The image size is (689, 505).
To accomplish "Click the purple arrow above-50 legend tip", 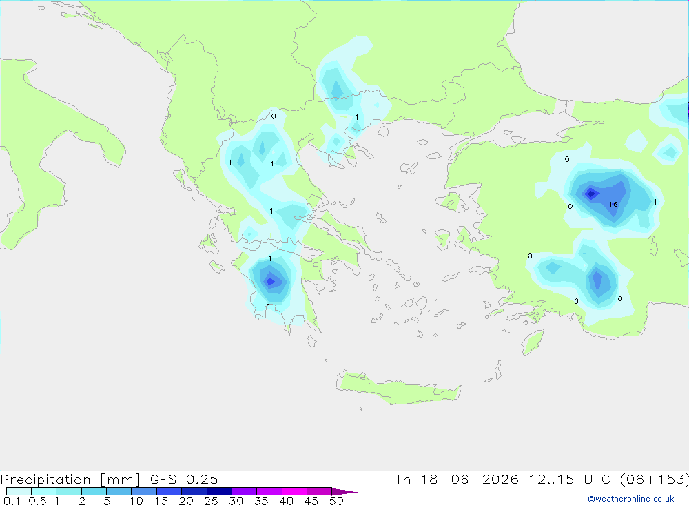I will pos(344,491).
